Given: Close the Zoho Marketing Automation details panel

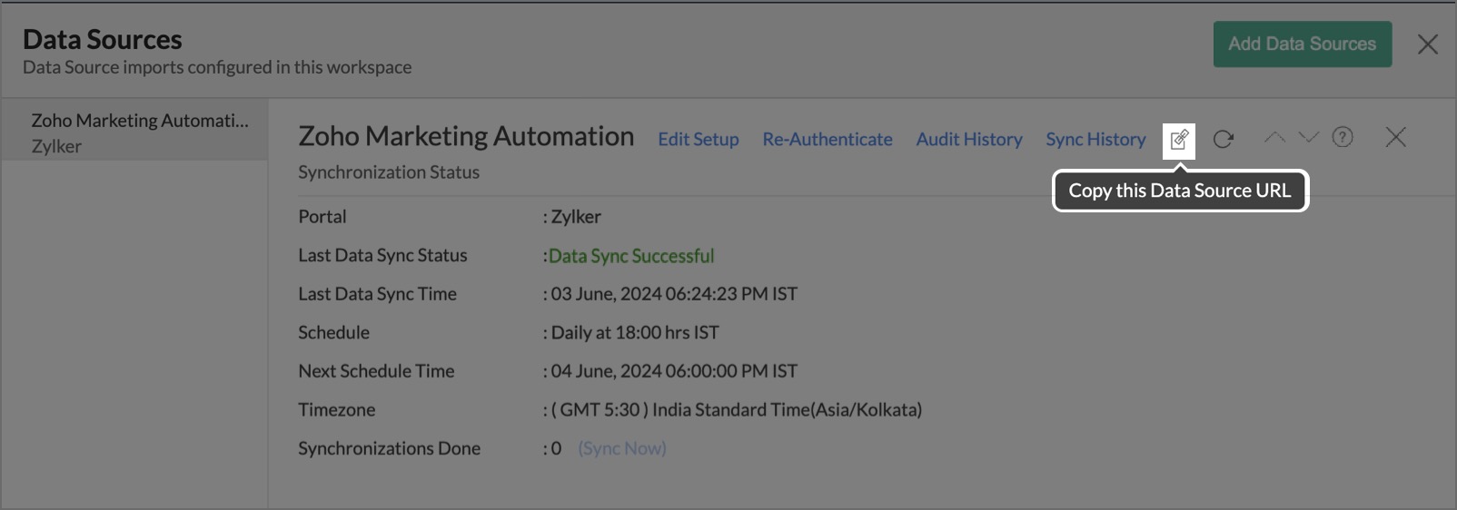Looking at the screenshot, I should click(x=1396, y=137).
